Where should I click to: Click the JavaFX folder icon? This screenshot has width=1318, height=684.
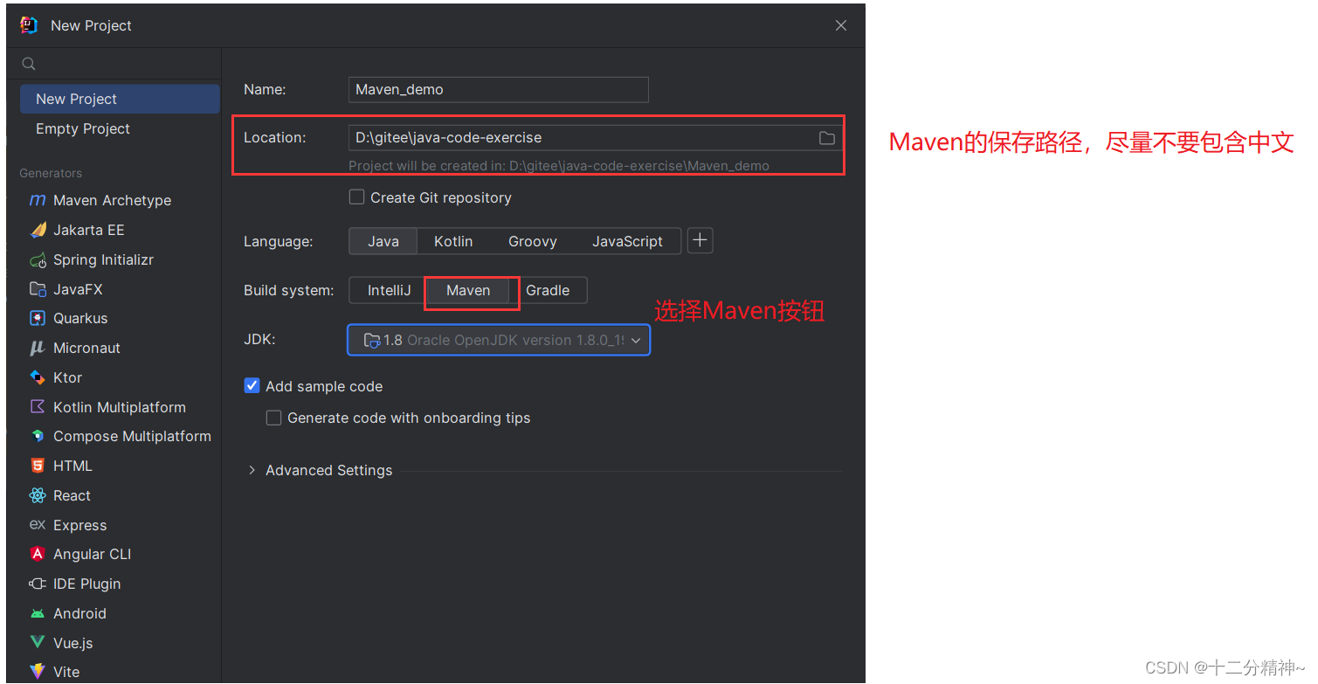38,289
